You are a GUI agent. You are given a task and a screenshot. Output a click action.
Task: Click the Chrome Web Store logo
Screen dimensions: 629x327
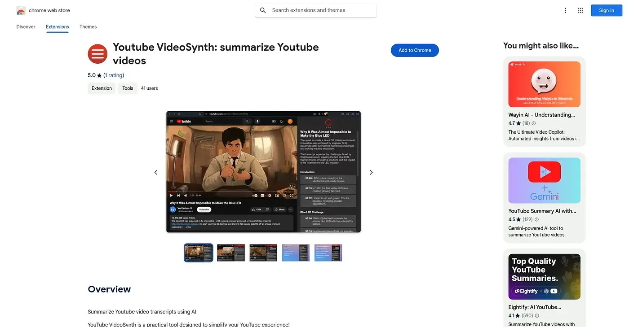[x=21, y=10]
